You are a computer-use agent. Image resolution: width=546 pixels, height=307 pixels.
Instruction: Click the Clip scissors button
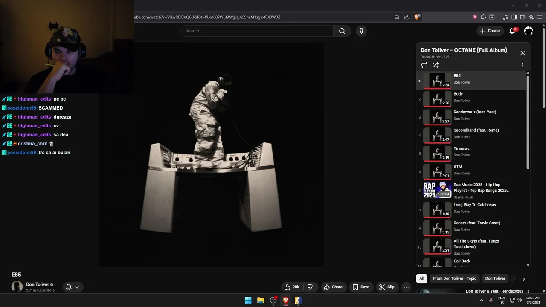click(x=387, y=287)
